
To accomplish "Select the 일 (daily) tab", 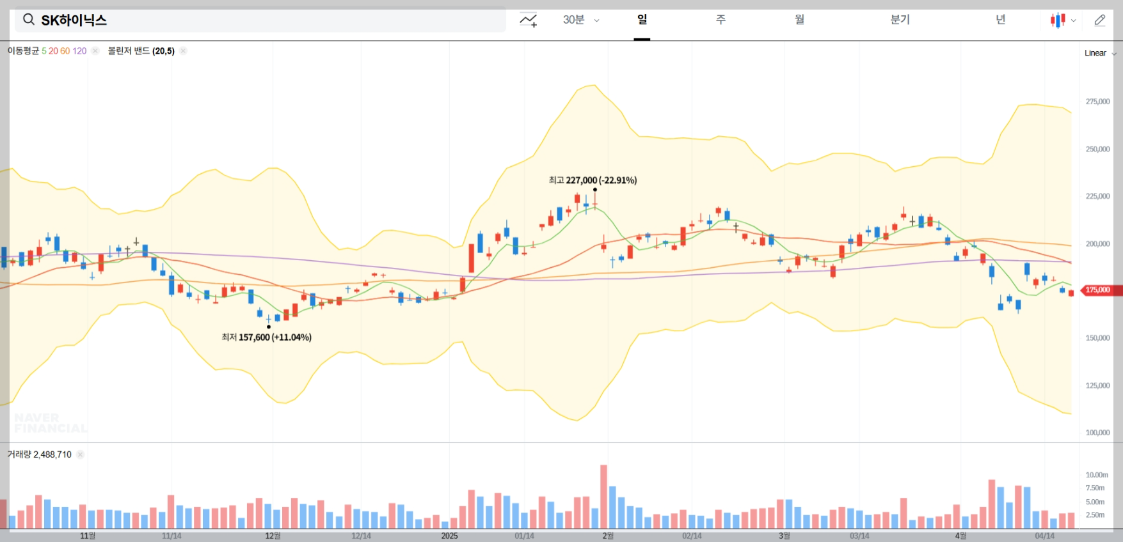I will pos(642,20).
